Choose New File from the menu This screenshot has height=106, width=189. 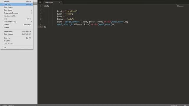coord(17,1)
